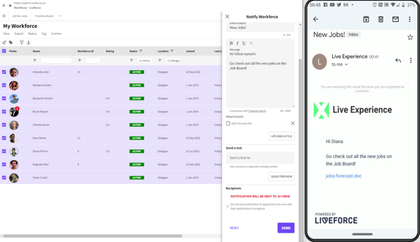Click the reply arrow in the email
Image resolution: width=420 pixels, height=242 pixels.
(398, 60)
